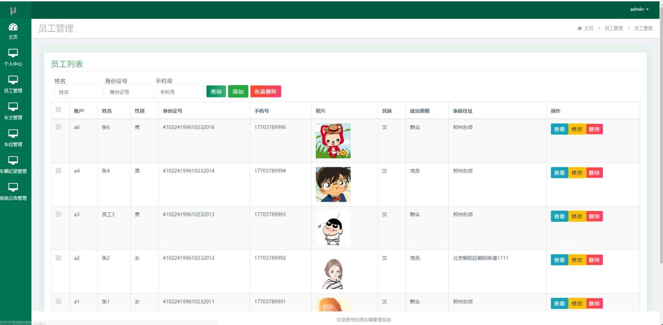The width and height of the screenshot is (663, 325).
Task: Open 车主管理 sidebar icon
Action: [13, 107]
